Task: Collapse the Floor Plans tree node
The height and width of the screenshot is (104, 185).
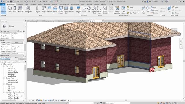Action: pos(4,66)
